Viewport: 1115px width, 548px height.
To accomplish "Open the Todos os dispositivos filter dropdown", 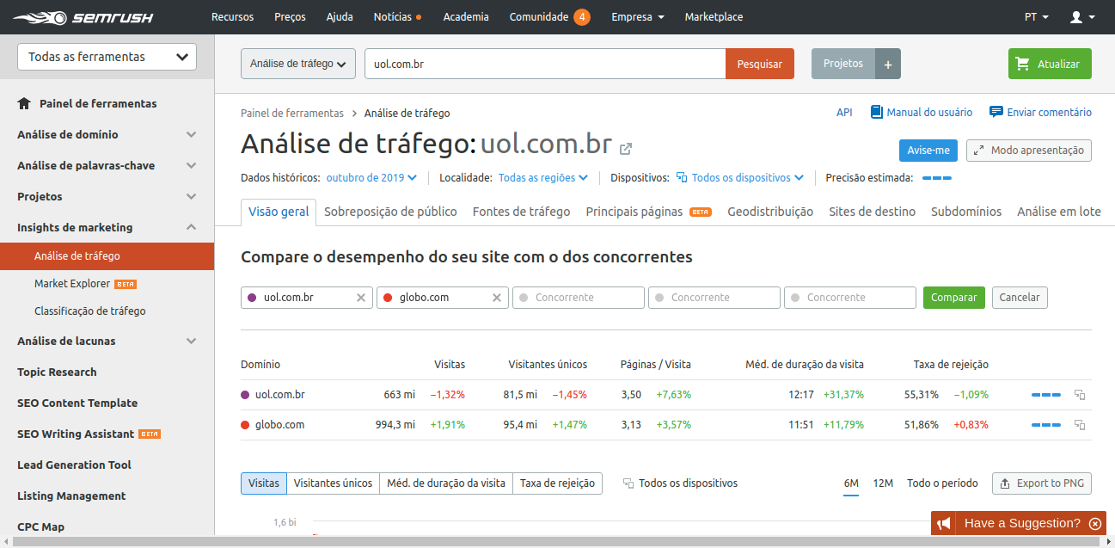I will (x=740, y=178).
